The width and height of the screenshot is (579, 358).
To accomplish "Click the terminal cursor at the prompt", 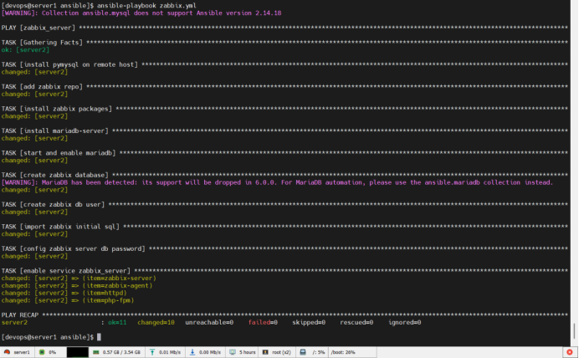I will (99, 337).
